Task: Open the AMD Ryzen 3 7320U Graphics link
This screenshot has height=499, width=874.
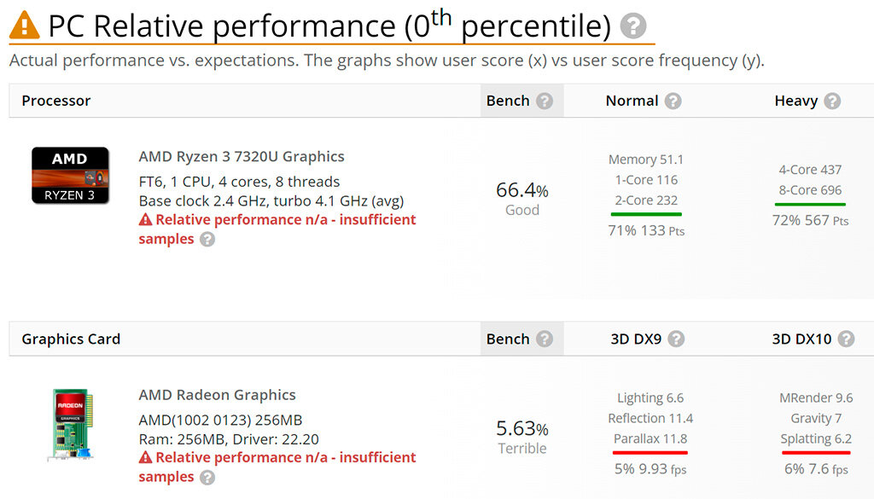Action: coord(242,156)
